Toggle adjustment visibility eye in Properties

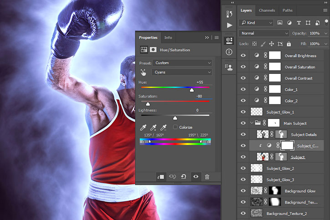pyautogui.click(x=196, y=177)
